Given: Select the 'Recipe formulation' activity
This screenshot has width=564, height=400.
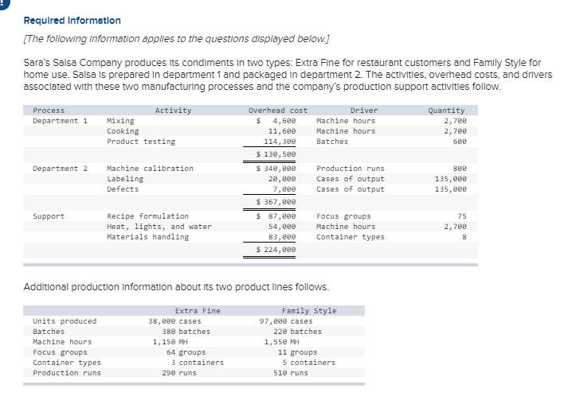Looking at the screenshot, I should (x=147, y=216).
